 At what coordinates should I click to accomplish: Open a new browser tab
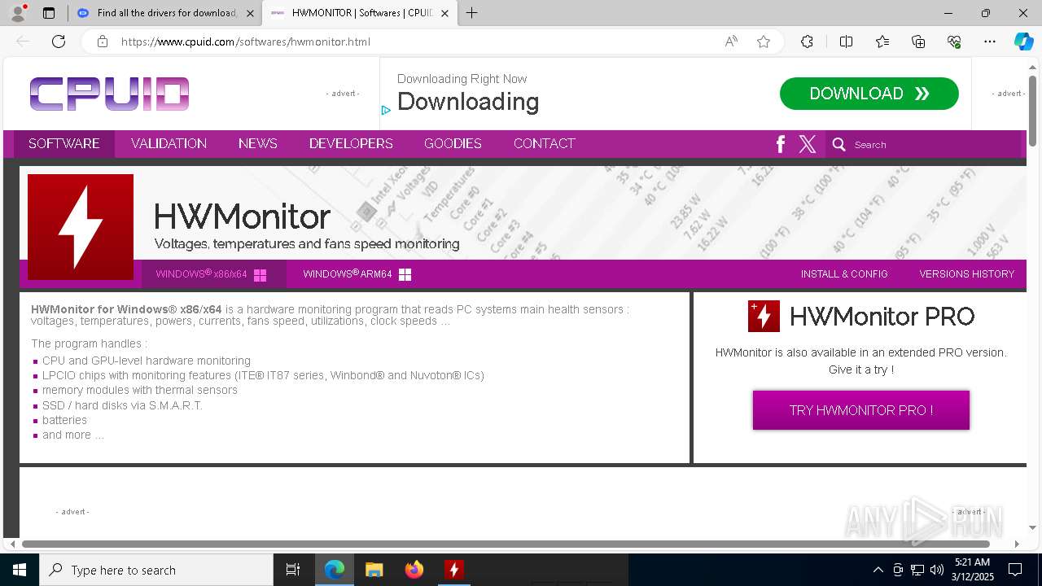(x=471, y=13)
